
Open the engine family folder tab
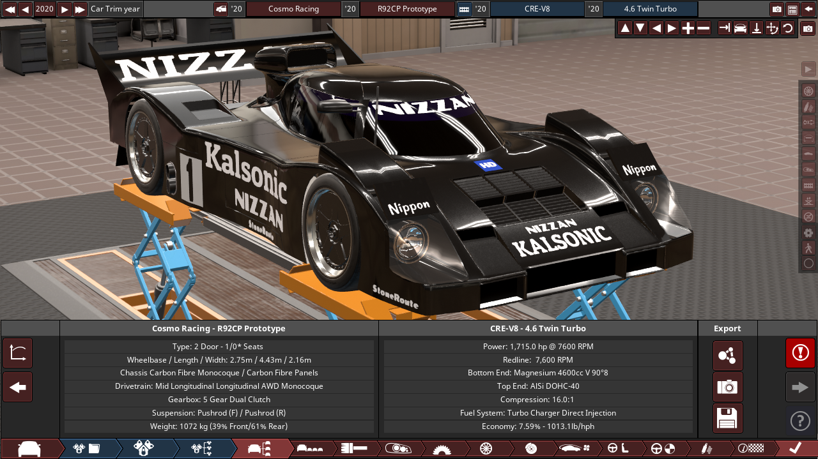tap(87, 448)
